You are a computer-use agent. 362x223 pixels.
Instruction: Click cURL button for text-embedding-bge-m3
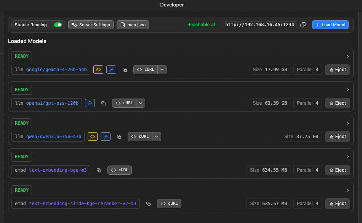click(120, 170)
